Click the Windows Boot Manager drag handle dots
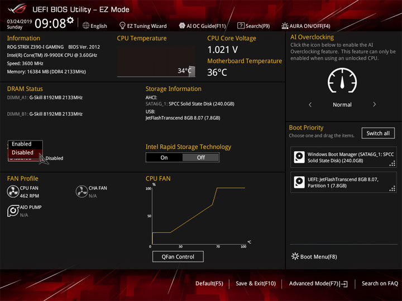 393,163
